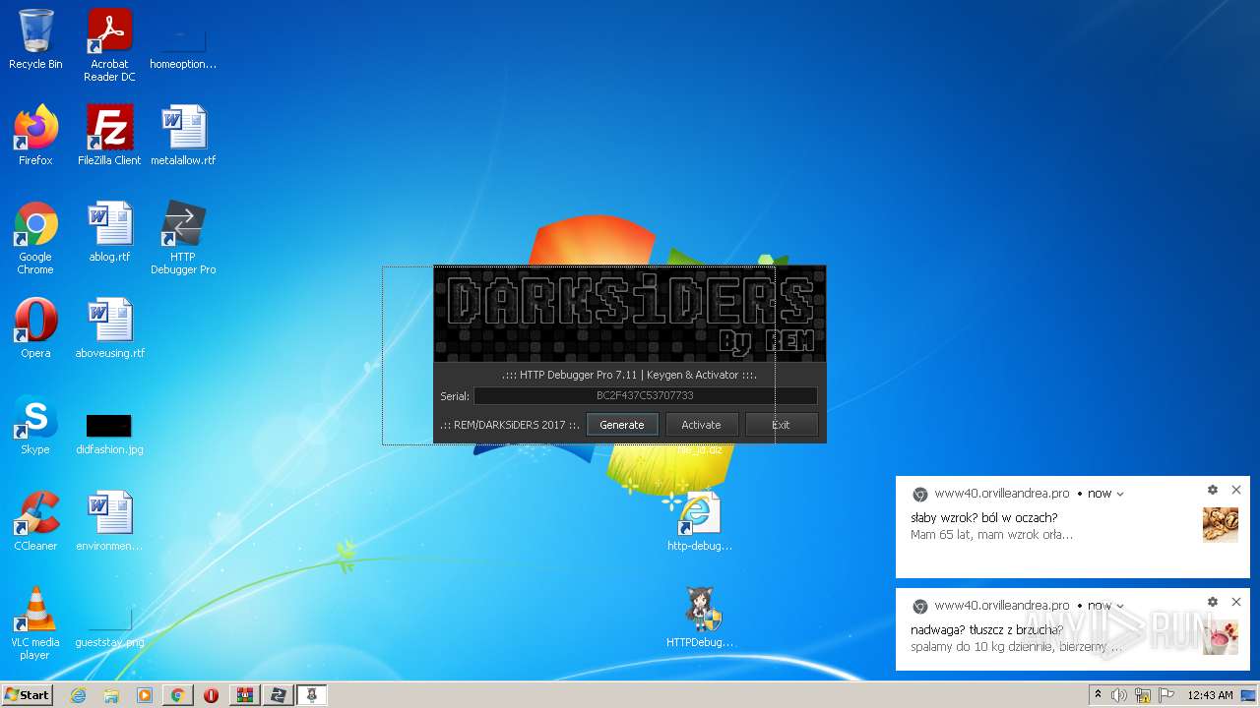Launch Acrobat Reader DC shortcut

[x=109, y=45]
